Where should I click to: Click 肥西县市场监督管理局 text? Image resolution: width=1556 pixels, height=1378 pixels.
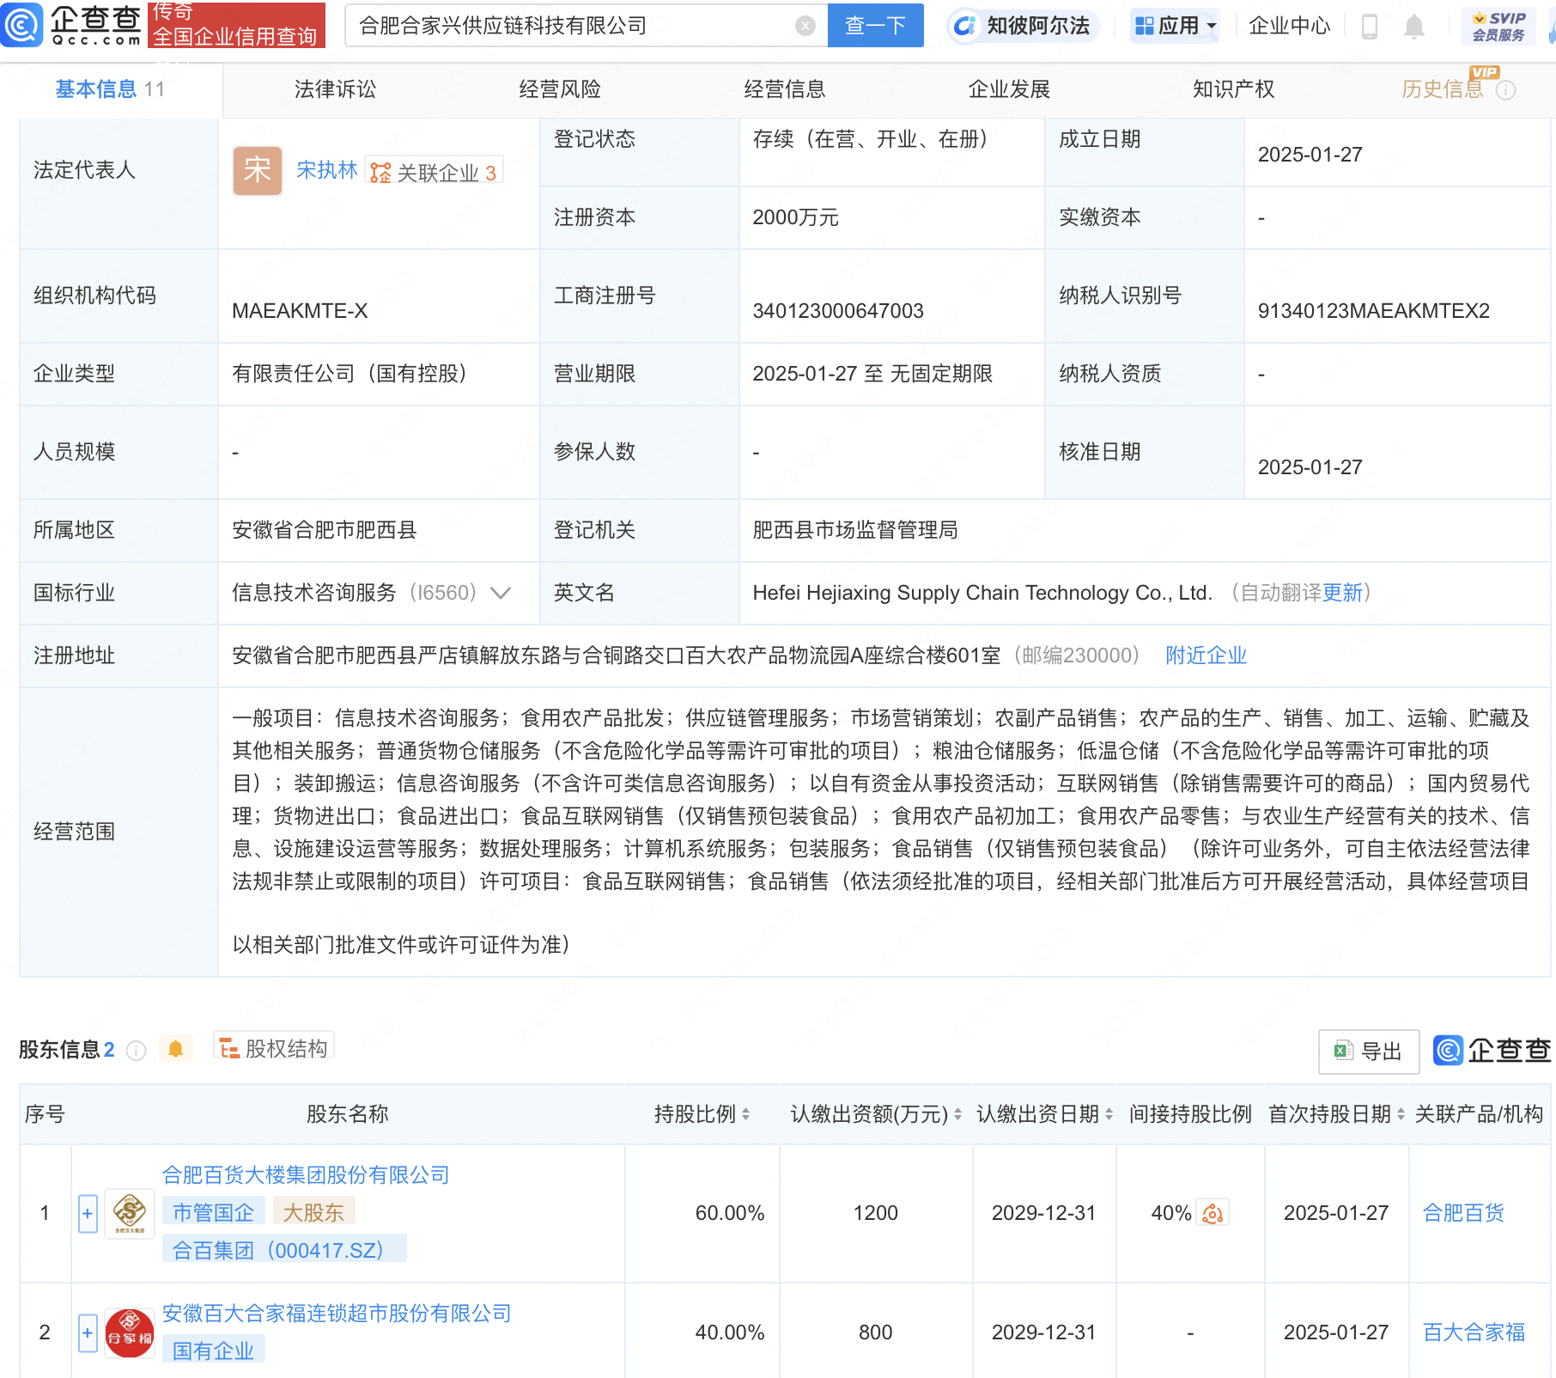[x=855, y=530]
